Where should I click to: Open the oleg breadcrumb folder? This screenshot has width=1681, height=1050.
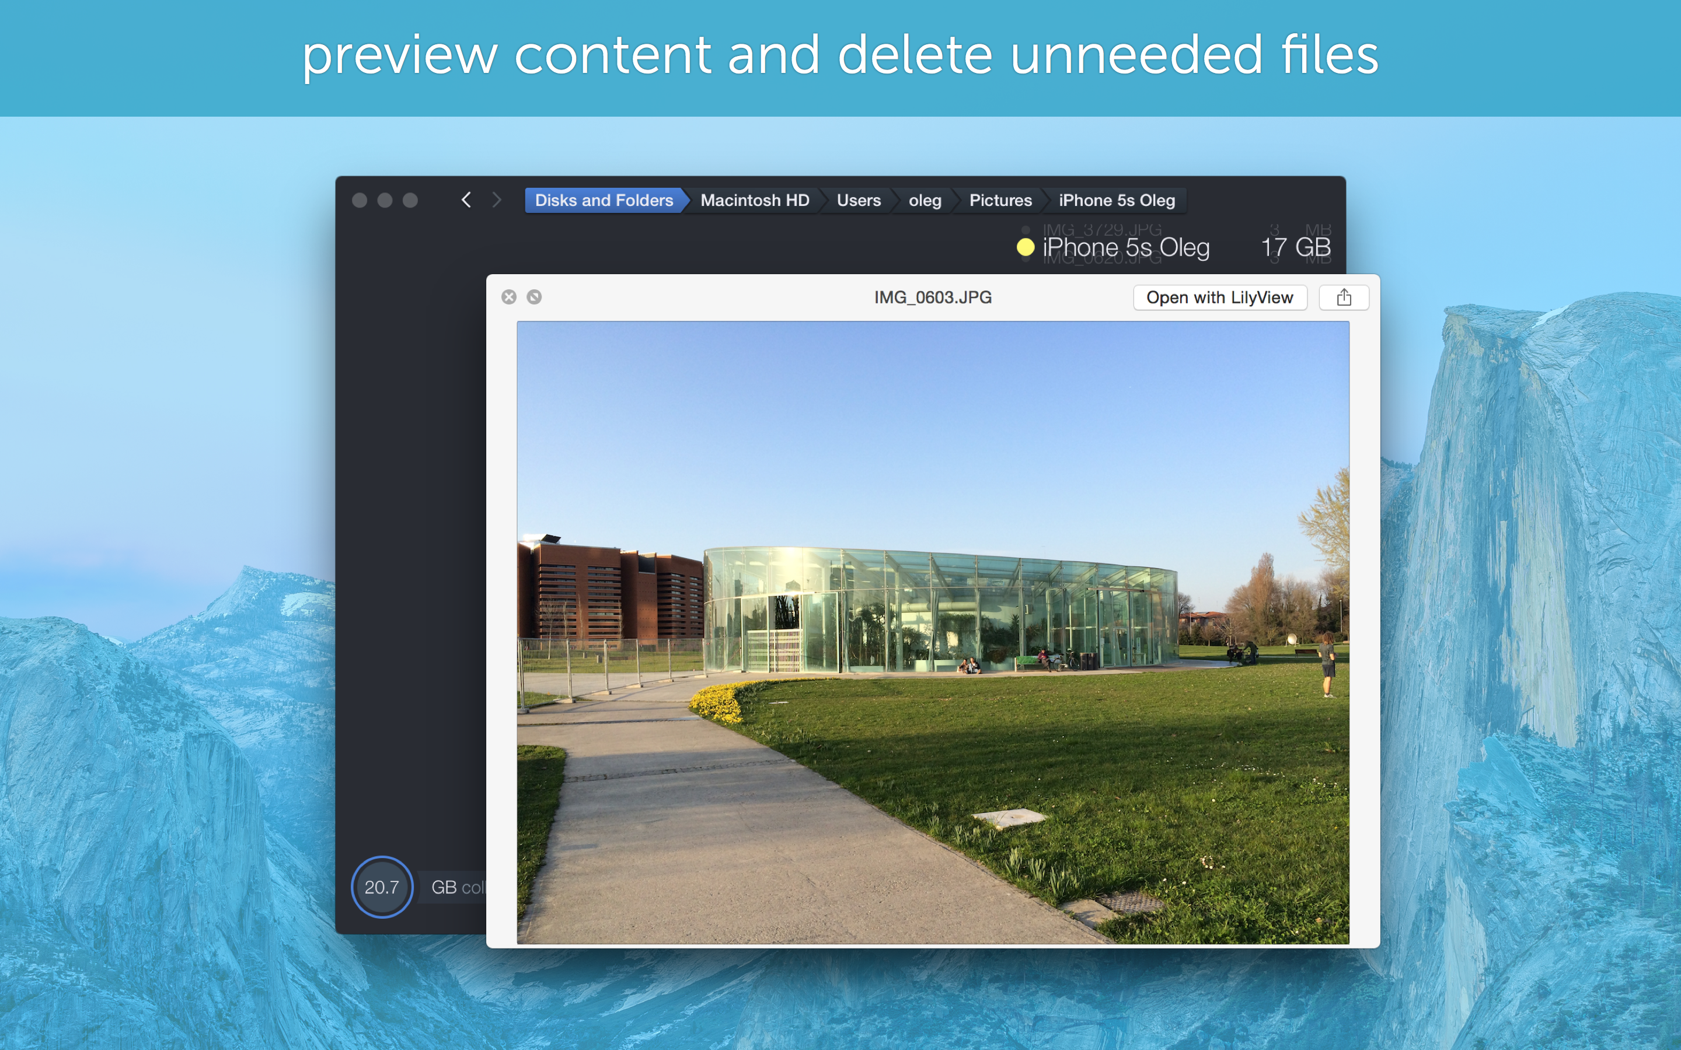(x=925, y=200)
